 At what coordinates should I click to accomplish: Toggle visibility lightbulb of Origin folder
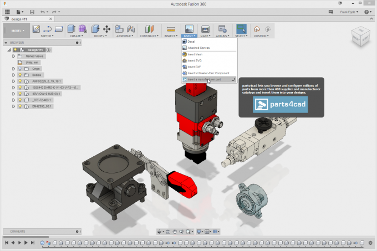20,69
